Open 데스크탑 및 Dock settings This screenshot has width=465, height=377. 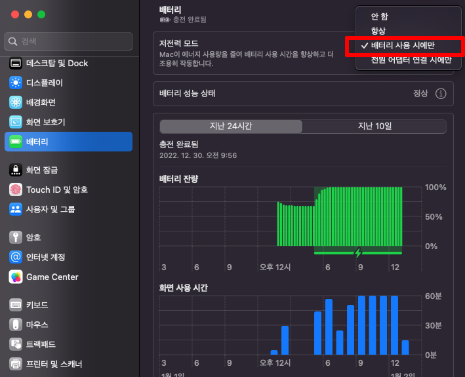(68, 63)
